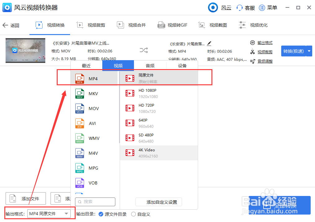Choose the WMV format icon
The image size is (315, 222).
[x=80, y=138]
